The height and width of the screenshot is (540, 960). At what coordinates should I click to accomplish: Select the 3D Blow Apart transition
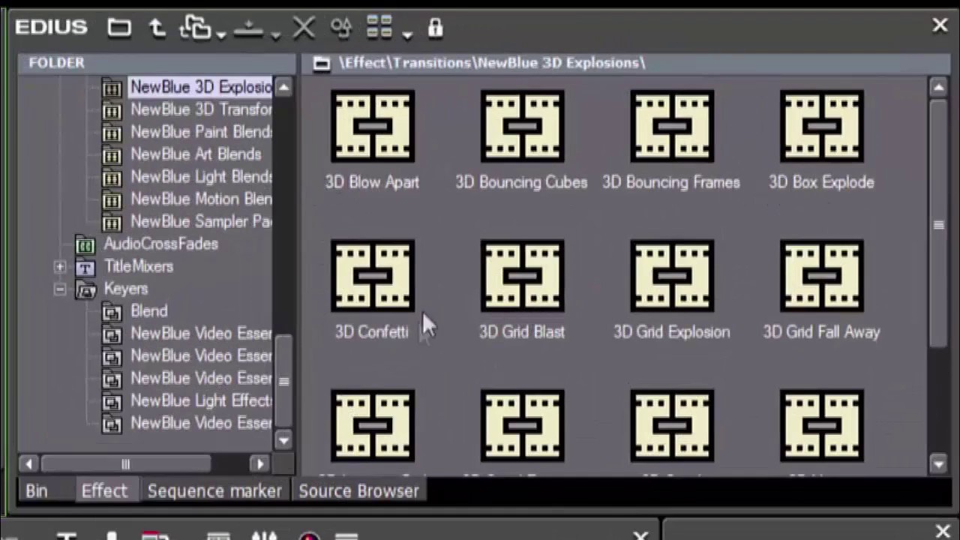click(x=372, y=140)
